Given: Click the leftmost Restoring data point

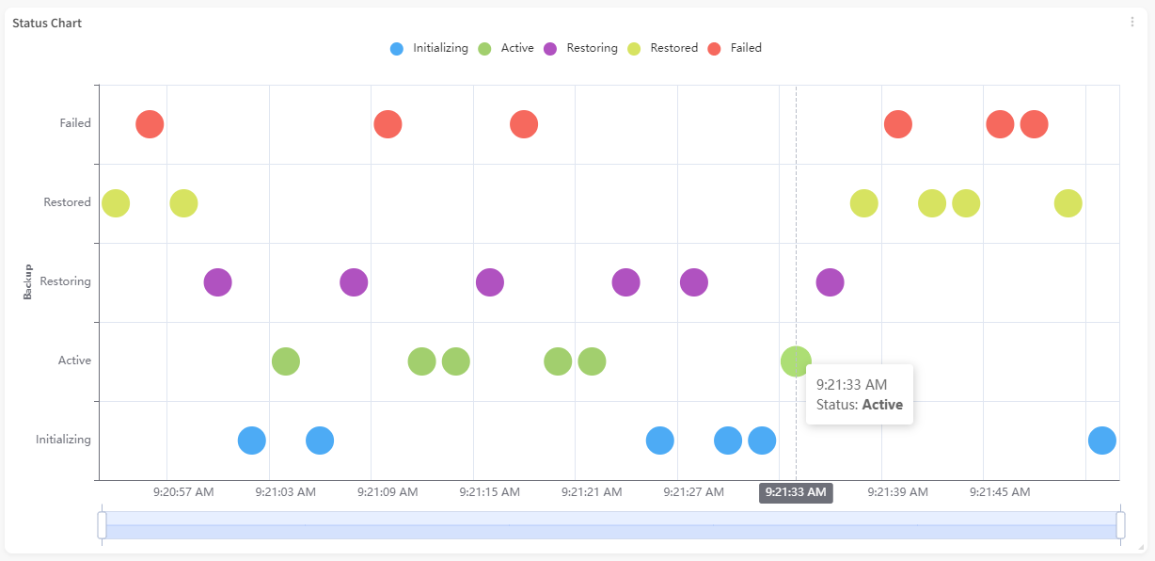Looking at the screenshot, I should point(217,281).
